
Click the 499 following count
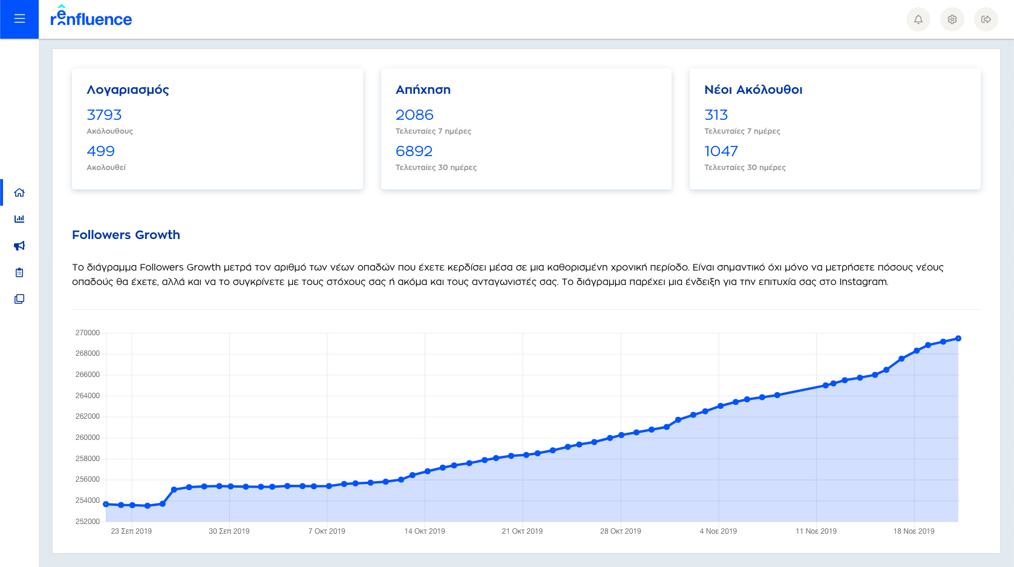[100, 151]
